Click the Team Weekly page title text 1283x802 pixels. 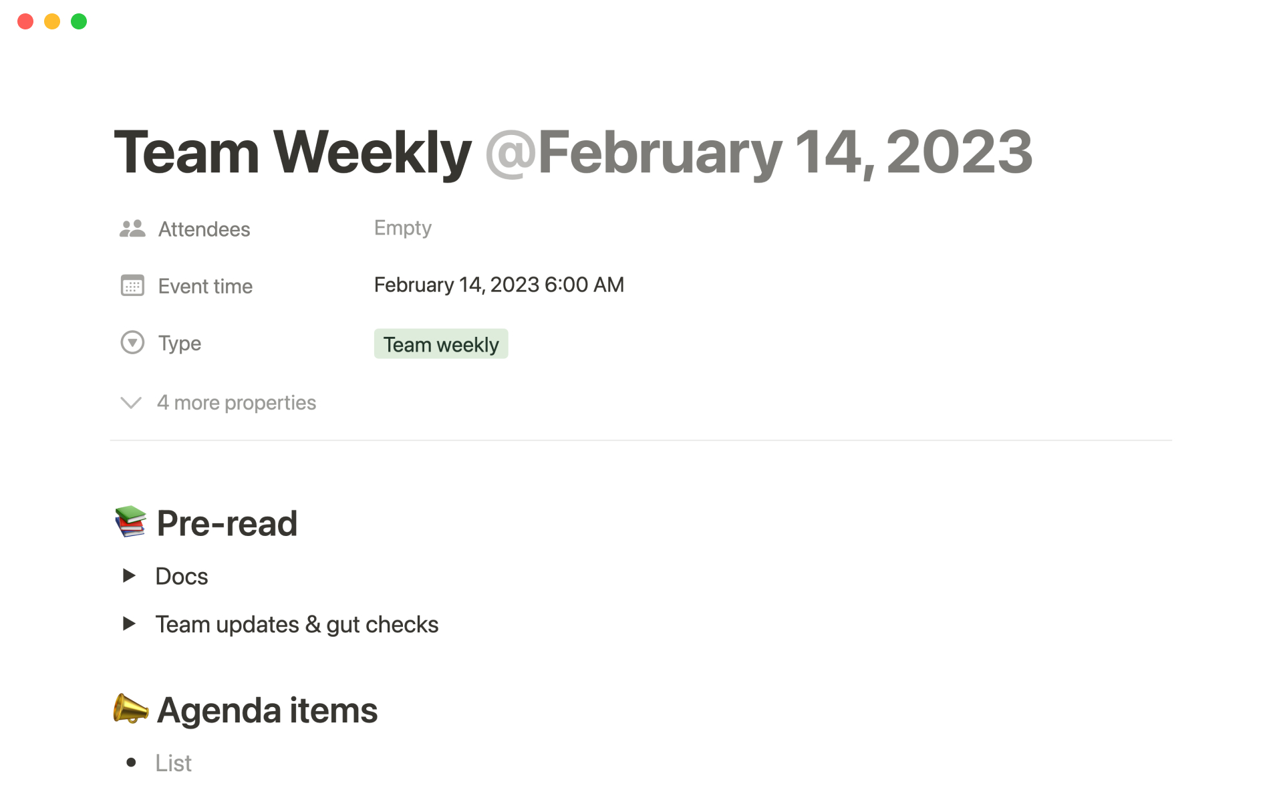tap(293, 153)
